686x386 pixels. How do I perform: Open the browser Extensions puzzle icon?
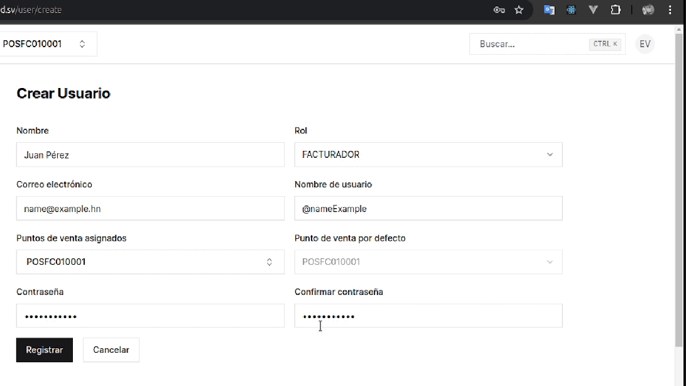[616, 10]
